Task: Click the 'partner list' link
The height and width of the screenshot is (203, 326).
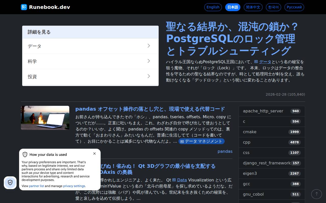Action: click(36, 186)
